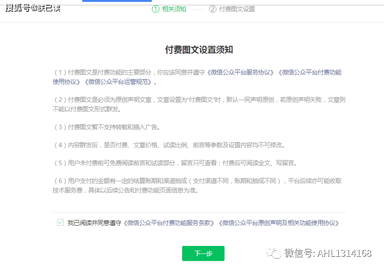The image size is (384, 270).
Task: Click the WeChat logo watermark icon
Action: pos(274,253)
